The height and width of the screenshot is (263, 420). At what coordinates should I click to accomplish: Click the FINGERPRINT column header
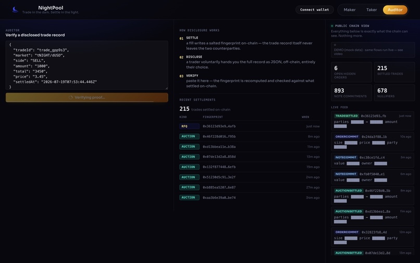[213, 117]
